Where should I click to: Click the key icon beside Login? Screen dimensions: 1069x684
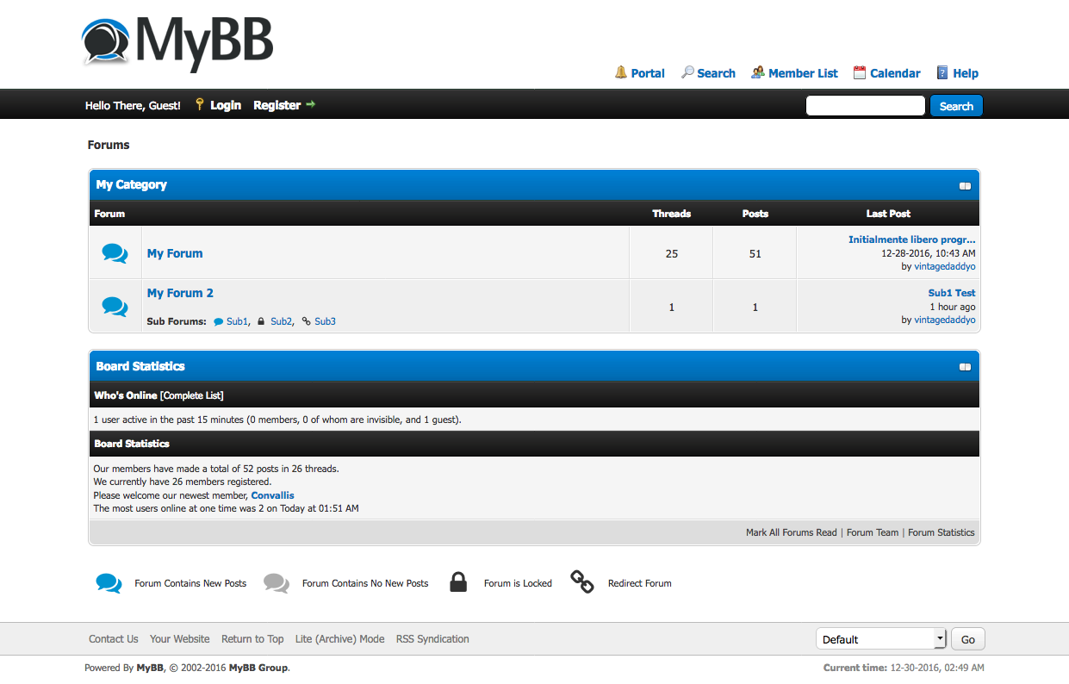point(200,104)
